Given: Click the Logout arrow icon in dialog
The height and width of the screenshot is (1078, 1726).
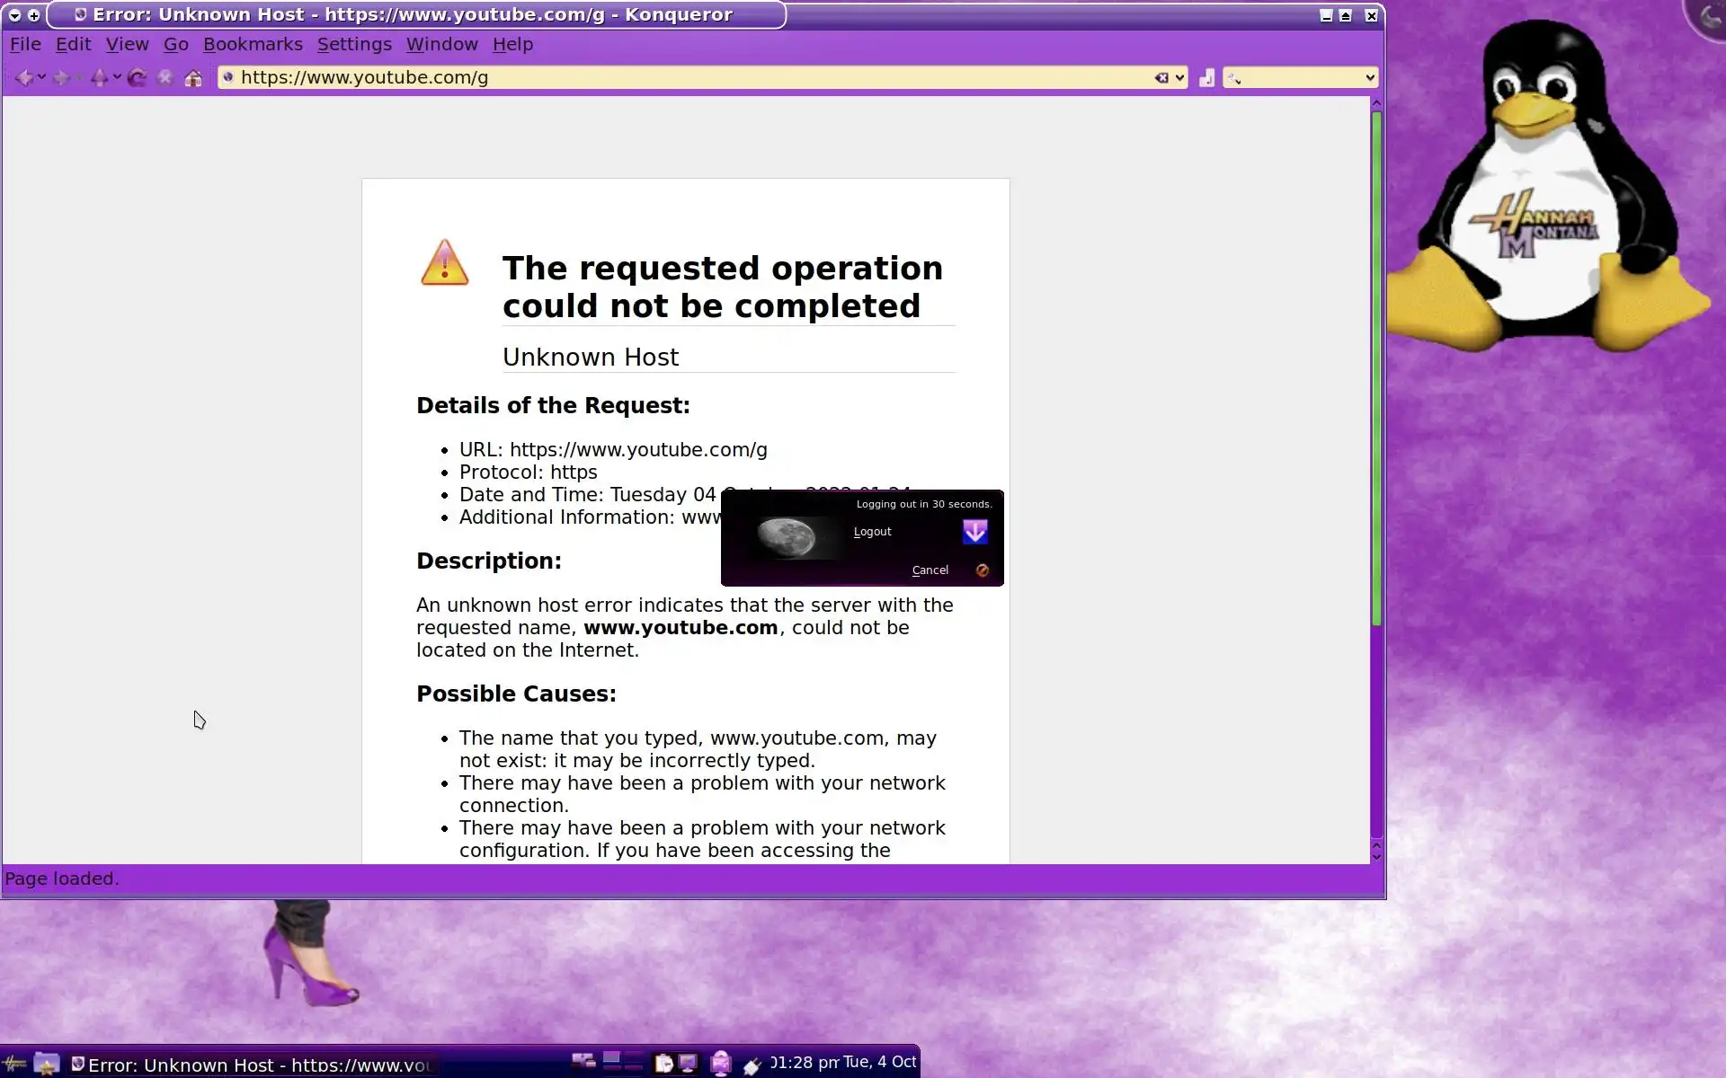Looking at the screenshot, I should [974, 532].
